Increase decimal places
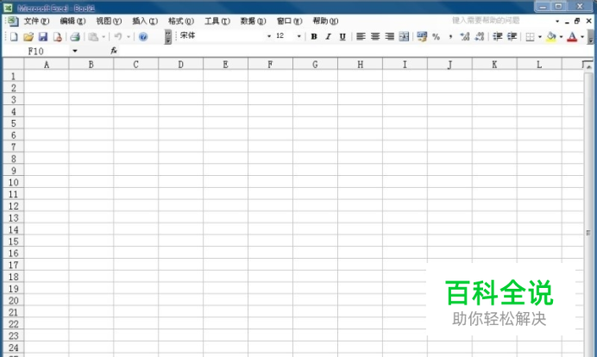Viewport: 597px width, 357px height. coord(465,36)
